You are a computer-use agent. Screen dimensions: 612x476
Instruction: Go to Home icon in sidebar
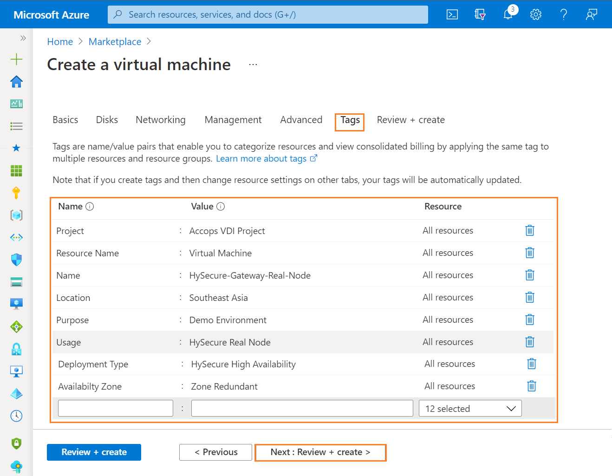tap(16, 81)
